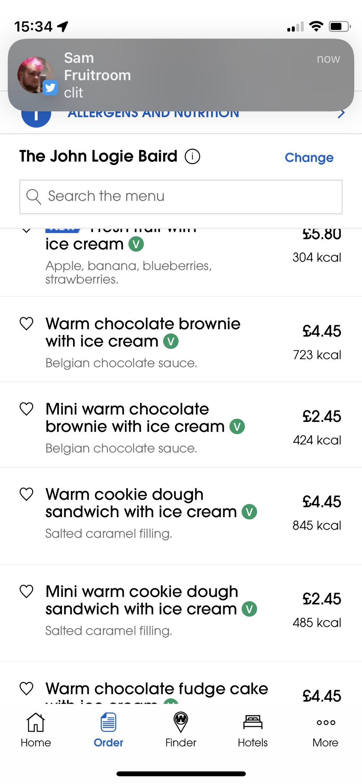Click Change pub link
Screen dimensions: 362x784
309,157
